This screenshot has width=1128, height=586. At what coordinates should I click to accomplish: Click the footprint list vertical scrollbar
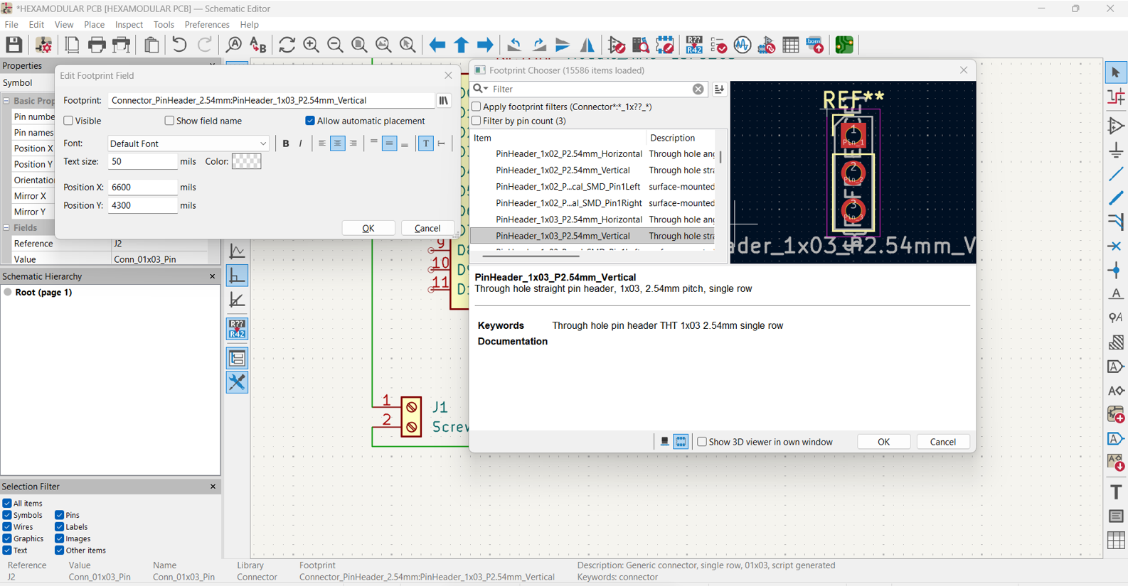pos(720,156)
